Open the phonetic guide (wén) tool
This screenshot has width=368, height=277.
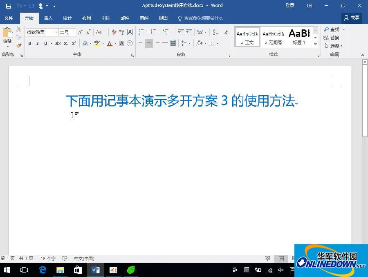(122, 32)
